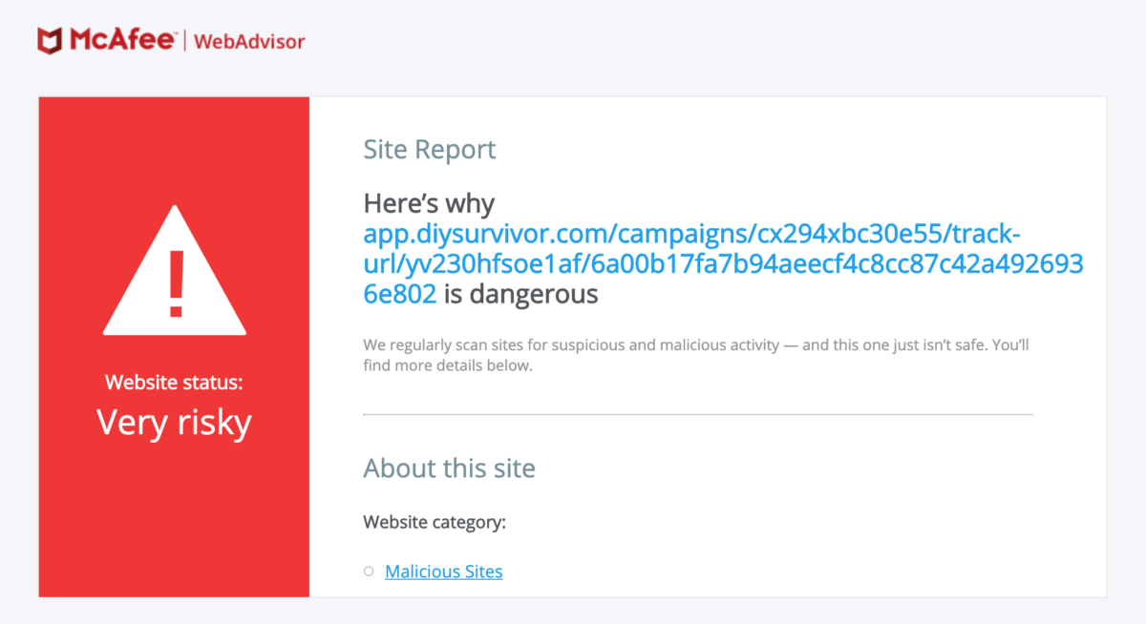Click the paragraph about scanning sites regularly

696,355
